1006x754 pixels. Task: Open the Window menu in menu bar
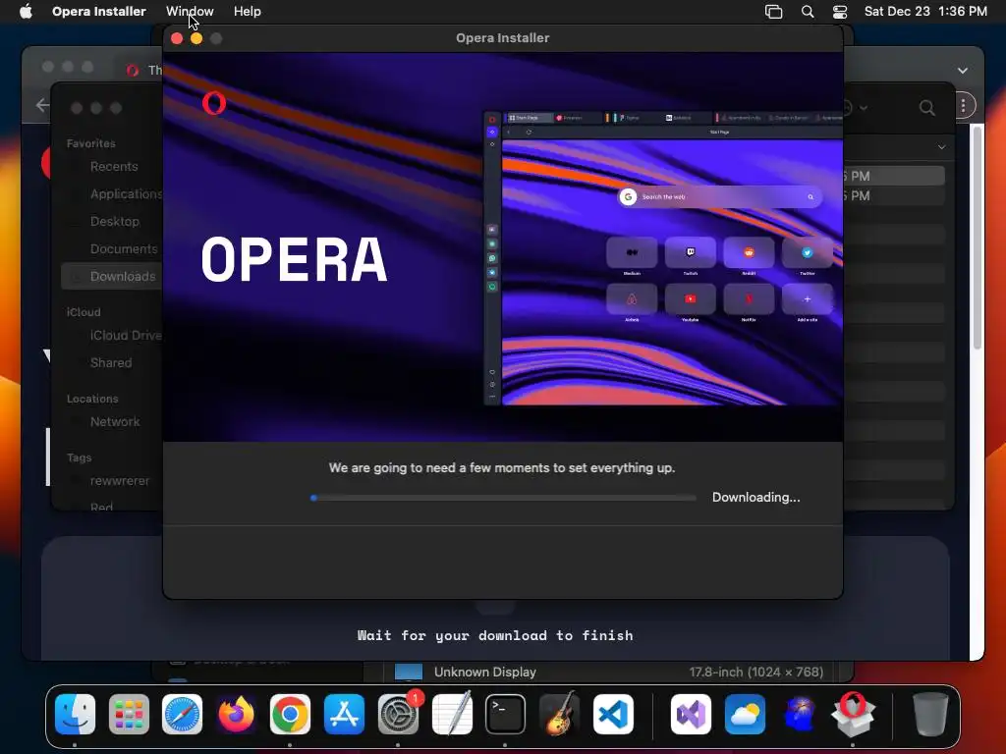pyautogui.click(x=190, y=12)
